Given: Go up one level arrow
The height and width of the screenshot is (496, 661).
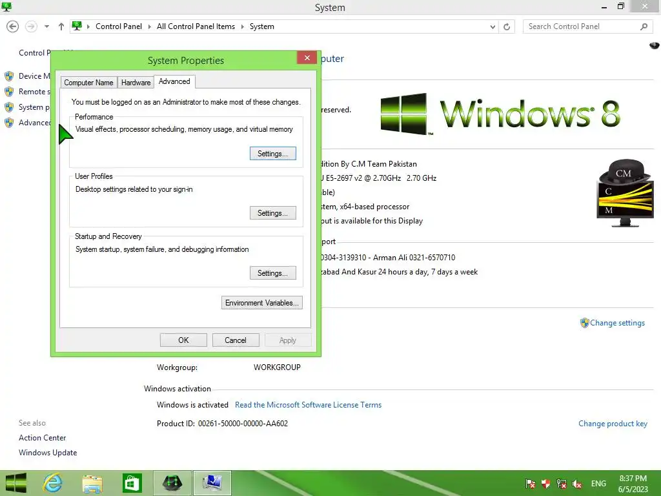Looking at the screenshot, I should (x=61, y=26).
